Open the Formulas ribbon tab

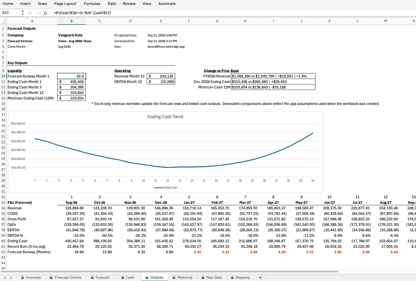[92, 4]
